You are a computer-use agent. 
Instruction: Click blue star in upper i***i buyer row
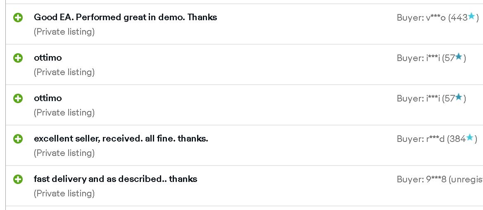point(459,57)
